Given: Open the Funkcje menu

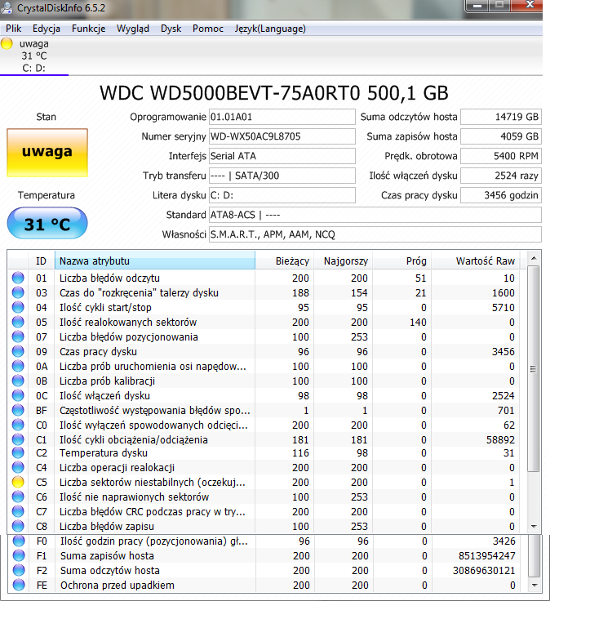Looking at the screenshot, I should pos(88,29).
